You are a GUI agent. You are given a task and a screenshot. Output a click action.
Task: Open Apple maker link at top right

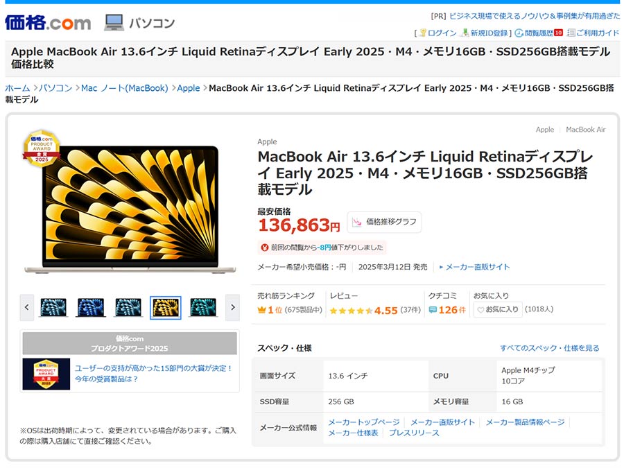[545, 130]
